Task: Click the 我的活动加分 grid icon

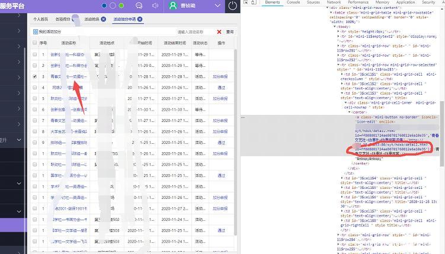Action: tap(36, 31)
